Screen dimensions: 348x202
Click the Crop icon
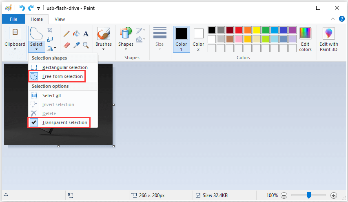[x=50, y=30]
